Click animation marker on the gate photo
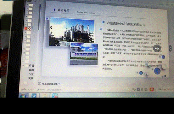Viewport: 174px width, 114px height. pos(68,44)
